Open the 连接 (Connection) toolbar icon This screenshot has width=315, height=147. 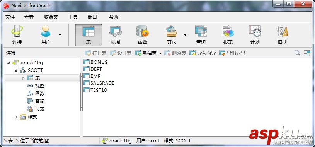click(17, 35)
